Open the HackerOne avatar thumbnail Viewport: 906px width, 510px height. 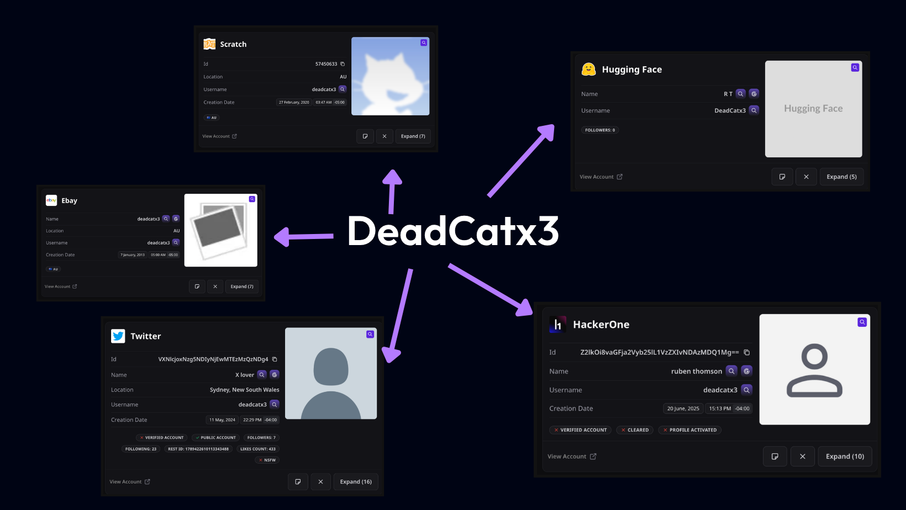pyautogui.click(x=815, y=369)
